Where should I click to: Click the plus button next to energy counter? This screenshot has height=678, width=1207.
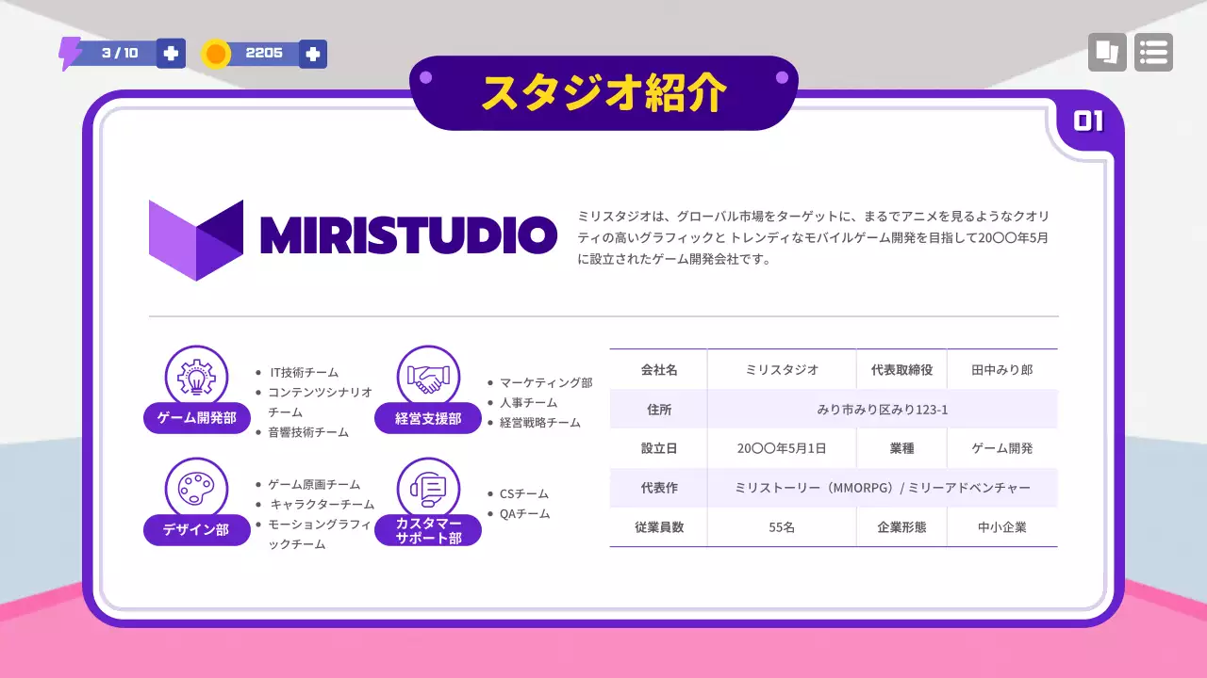tap(171, 53)
